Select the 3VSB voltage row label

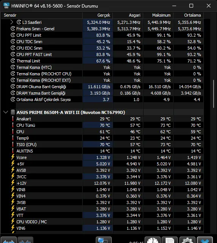tap(21, 202)
